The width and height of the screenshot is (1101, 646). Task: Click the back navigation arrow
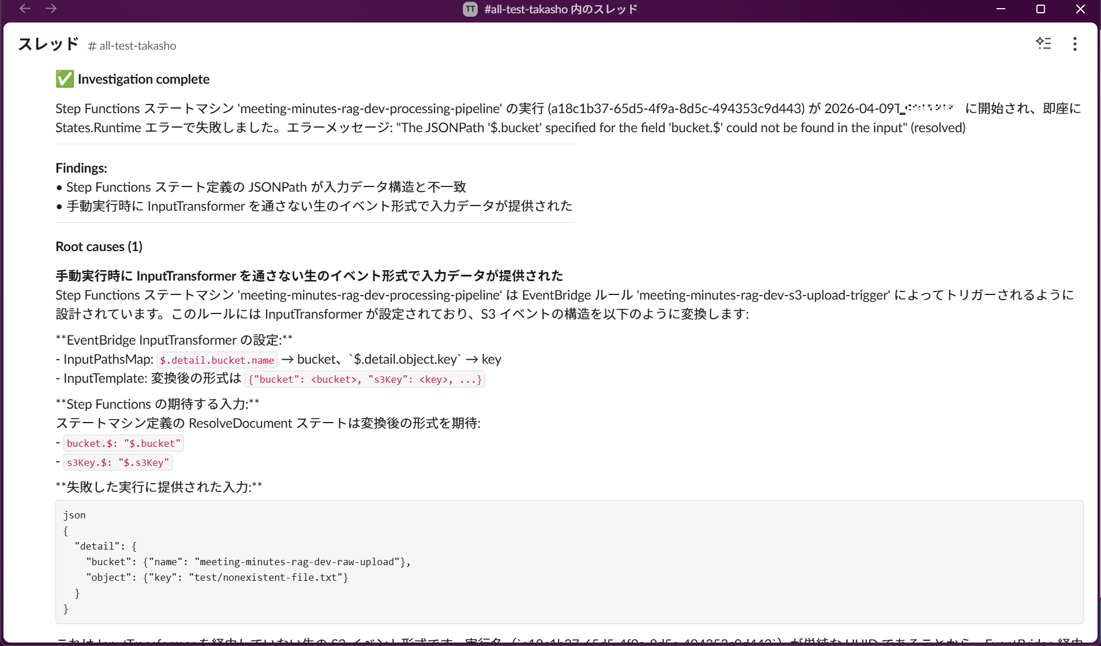point(25,9)
